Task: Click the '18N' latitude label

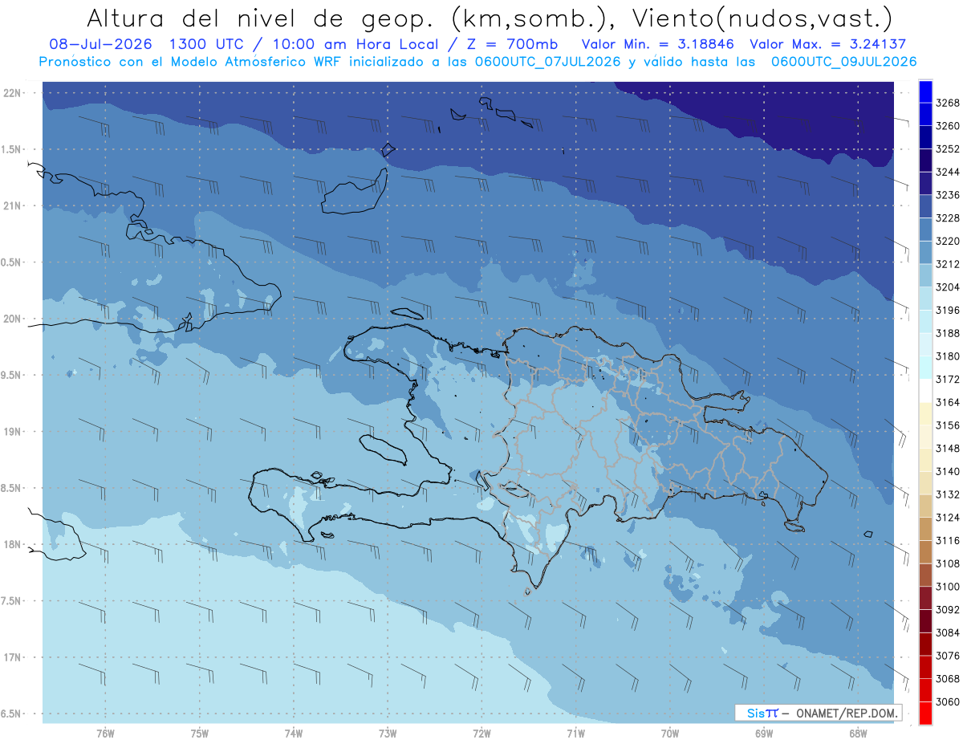Action: pos(14,544)
